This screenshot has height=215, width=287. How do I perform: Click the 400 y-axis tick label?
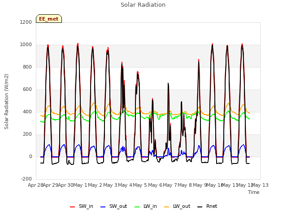pos(27,112)
